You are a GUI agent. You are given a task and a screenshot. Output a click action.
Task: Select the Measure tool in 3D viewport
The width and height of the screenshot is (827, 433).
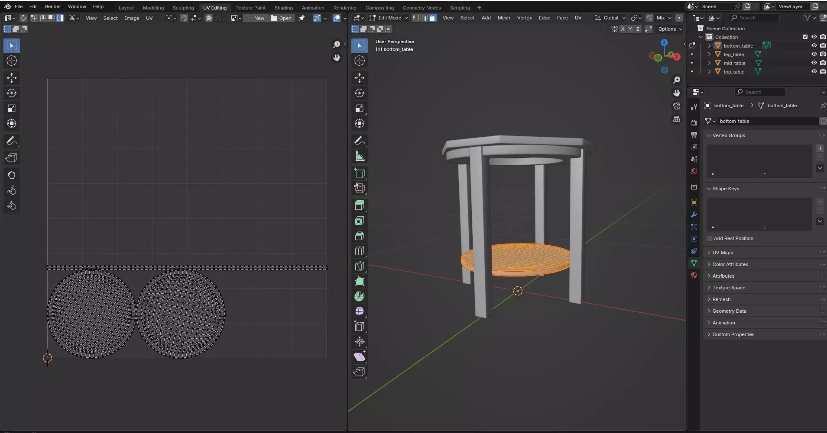(359, 156)
